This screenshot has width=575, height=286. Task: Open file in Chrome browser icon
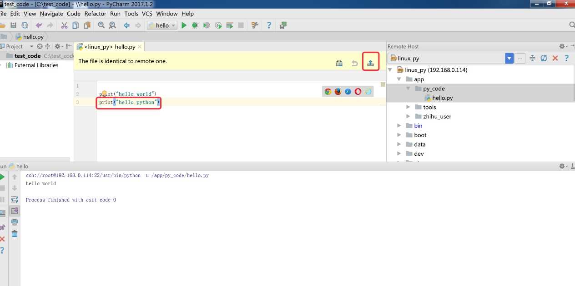pos(328,91)
